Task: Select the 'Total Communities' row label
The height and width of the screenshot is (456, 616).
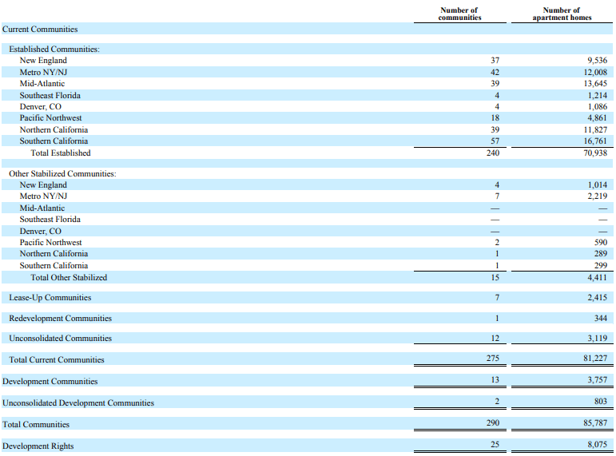Action: pyautogui.click(x=36, y=425)
